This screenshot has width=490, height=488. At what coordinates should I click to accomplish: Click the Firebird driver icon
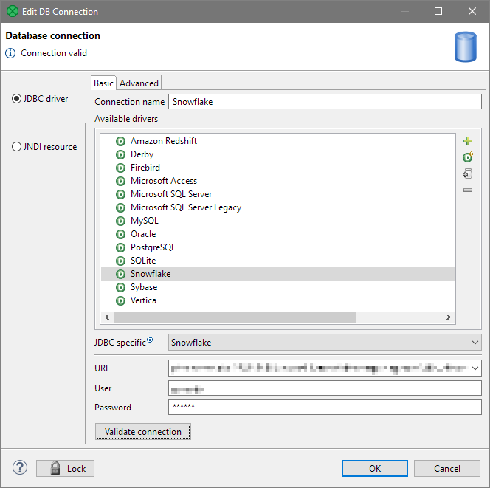(x=120, y=168)
